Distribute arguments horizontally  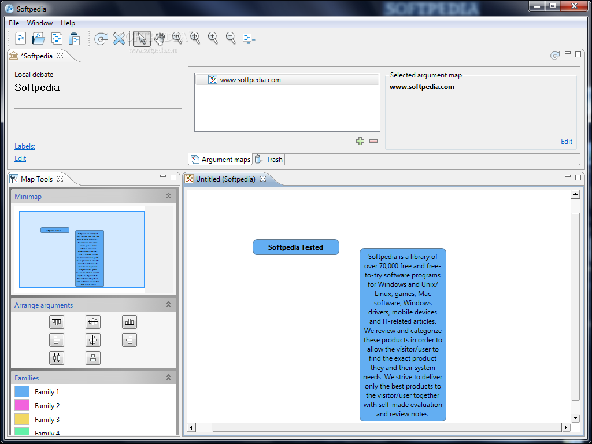pyautogui.click(x=57, y=357)
